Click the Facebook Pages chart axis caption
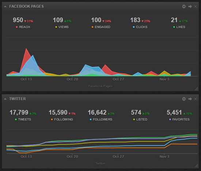Image resolution: width=201 pixels, height=171 pixels. click(100, 86)
